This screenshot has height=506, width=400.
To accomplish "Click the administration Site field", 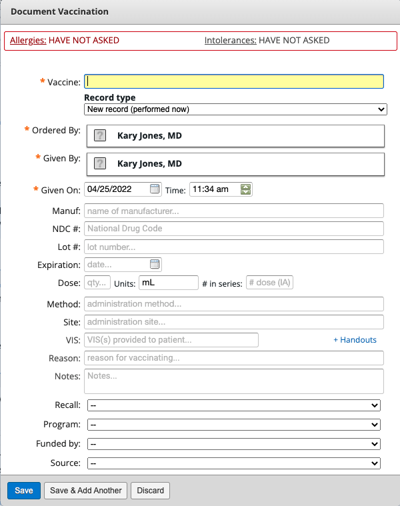I will (x=234, y=322).
